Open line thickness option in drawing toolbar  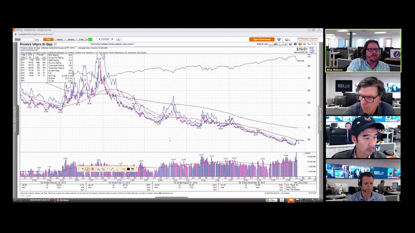(124, 169)
